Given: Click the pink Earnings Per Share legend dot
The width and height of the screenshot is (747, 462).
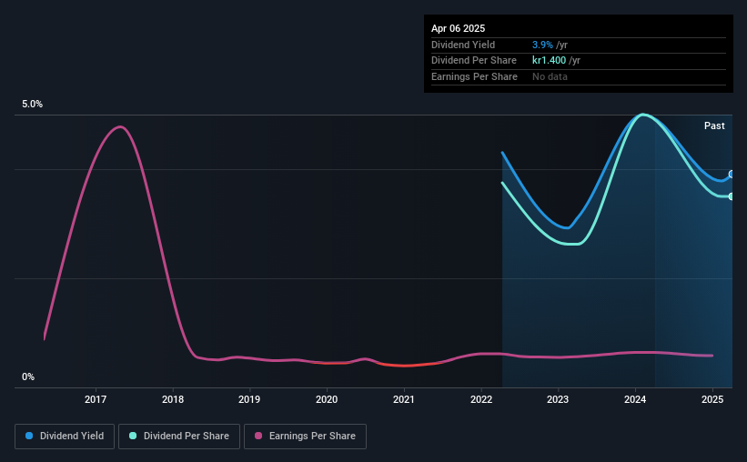Looking at the screenshot, I should point(258,436).
